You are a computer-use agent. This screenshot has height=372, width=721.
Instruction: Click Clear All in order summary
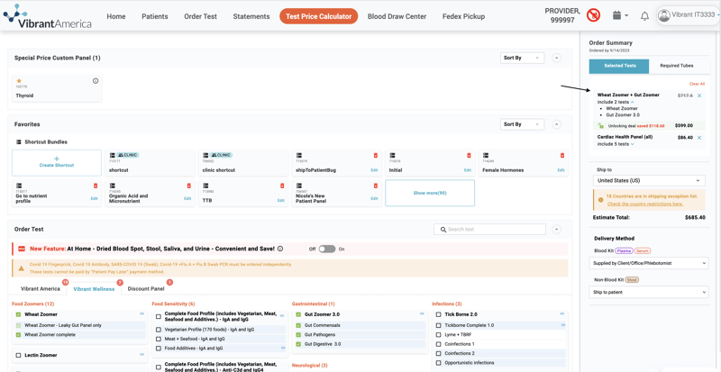click(697, 84)
